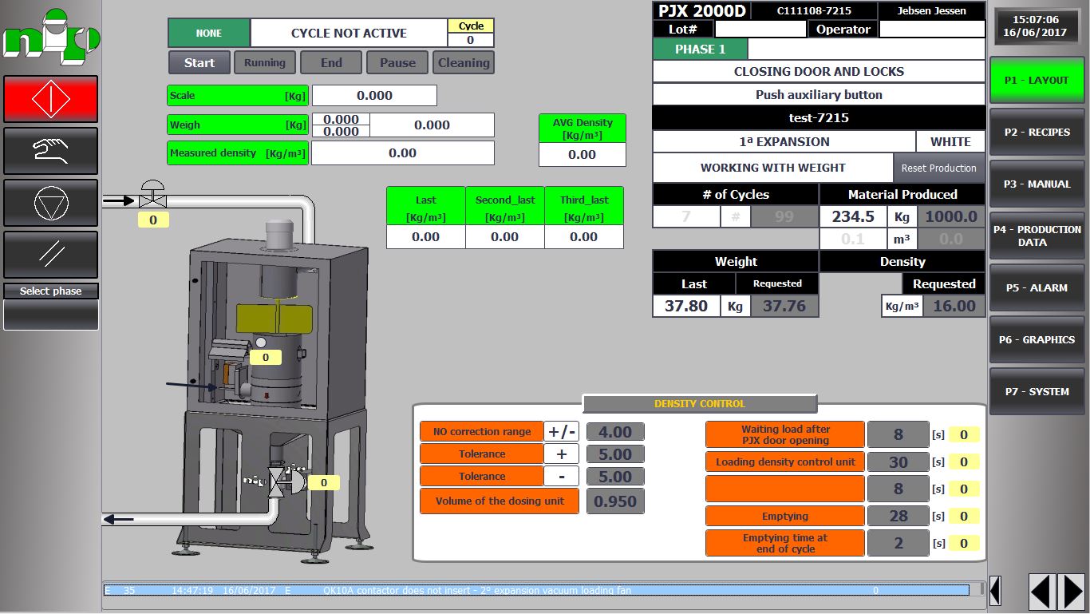Click the WORKING WITH WEIGHT label
The image size is (1090, 614).
773,168
